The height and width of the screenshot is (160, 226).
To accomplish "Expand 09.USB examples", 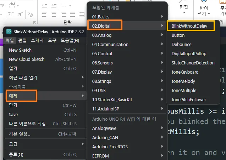I will click(127, 90).
